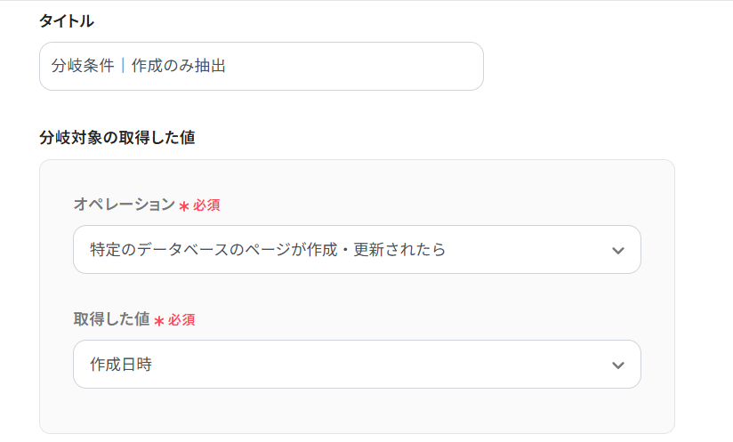
Task: Click empty gray panel area below 作成日時 dropdown
Action: tap(356, 411)
